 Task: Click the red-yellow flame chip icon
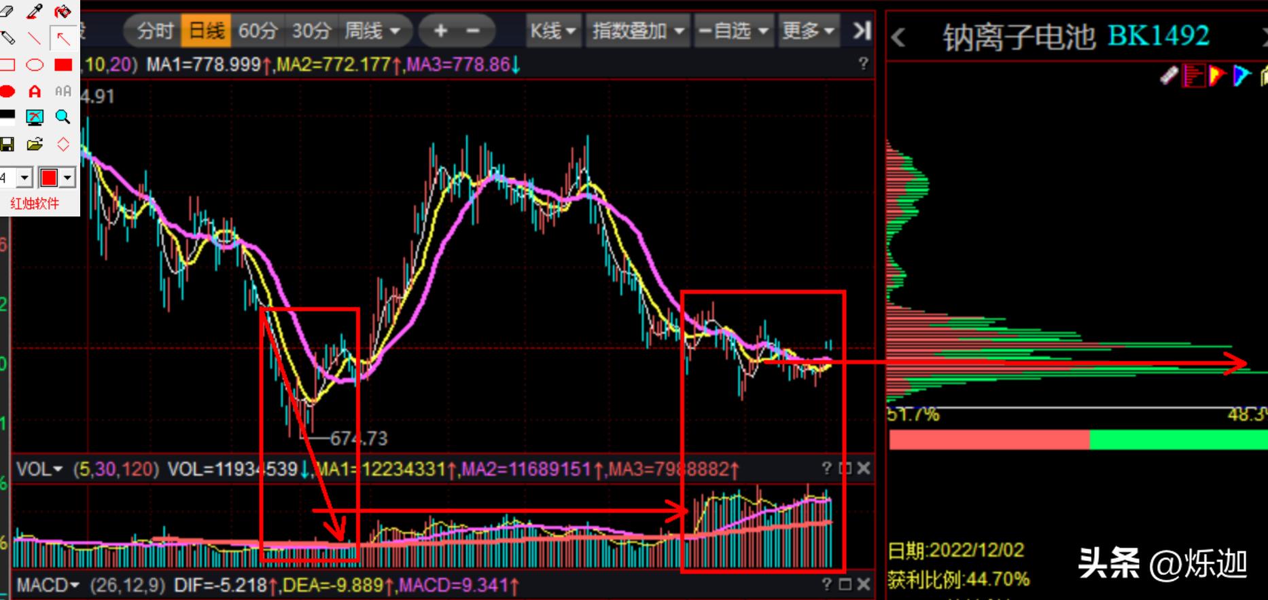point(1216,75)
